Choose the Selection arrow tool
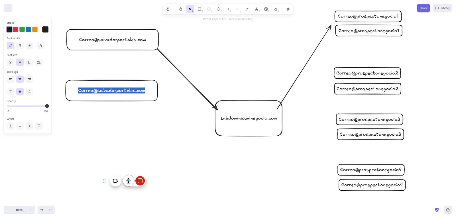This screenshot has width=456, height=218. 190,9
